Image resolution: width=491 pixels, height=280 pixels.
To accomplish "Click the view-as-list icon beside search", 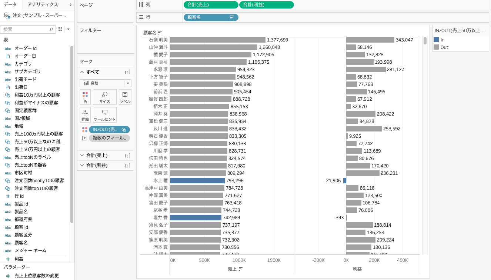I will pos(60,29).
